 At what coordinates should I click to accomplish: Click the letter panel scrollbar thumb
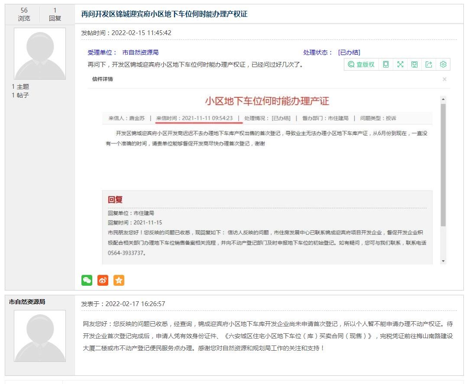click(x=443, y=165)
